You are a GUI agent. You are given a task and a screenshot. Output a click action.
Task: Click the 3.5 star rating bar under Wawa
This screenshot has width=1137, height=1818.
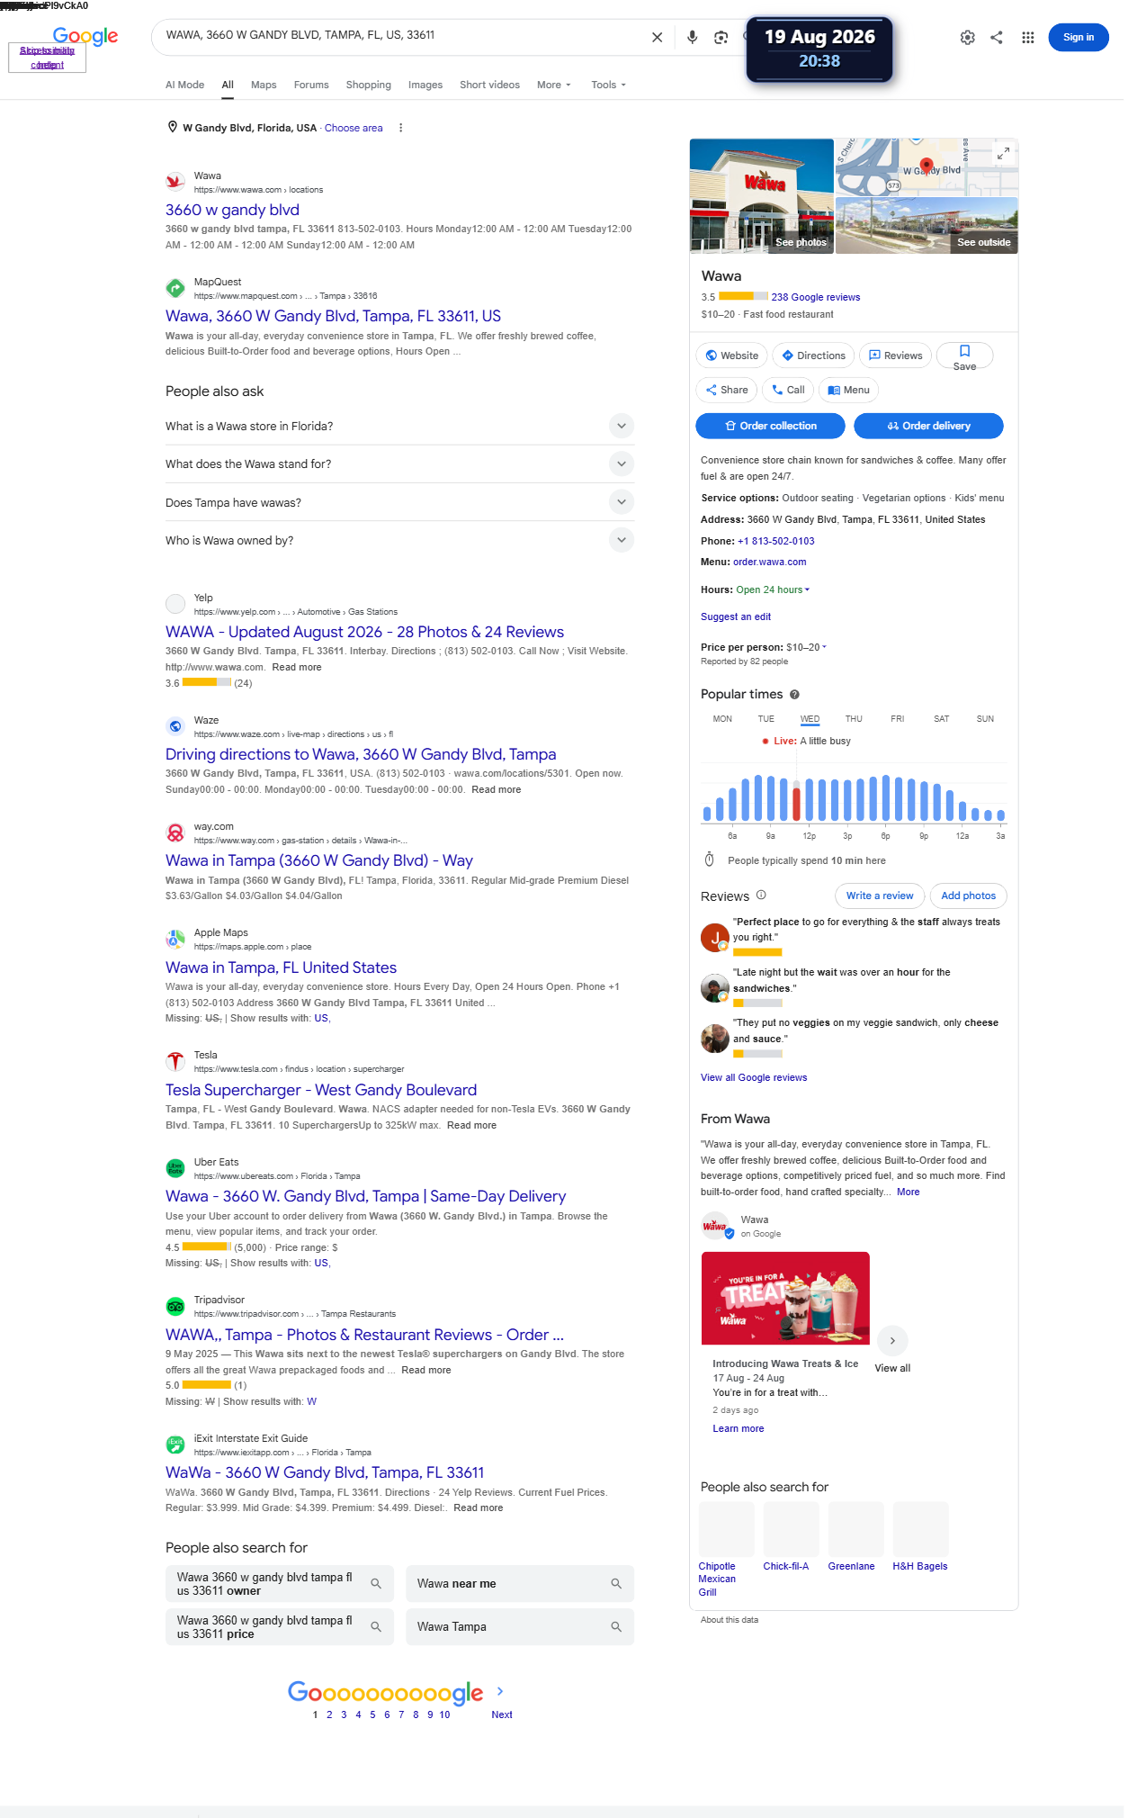click(743, 296)
